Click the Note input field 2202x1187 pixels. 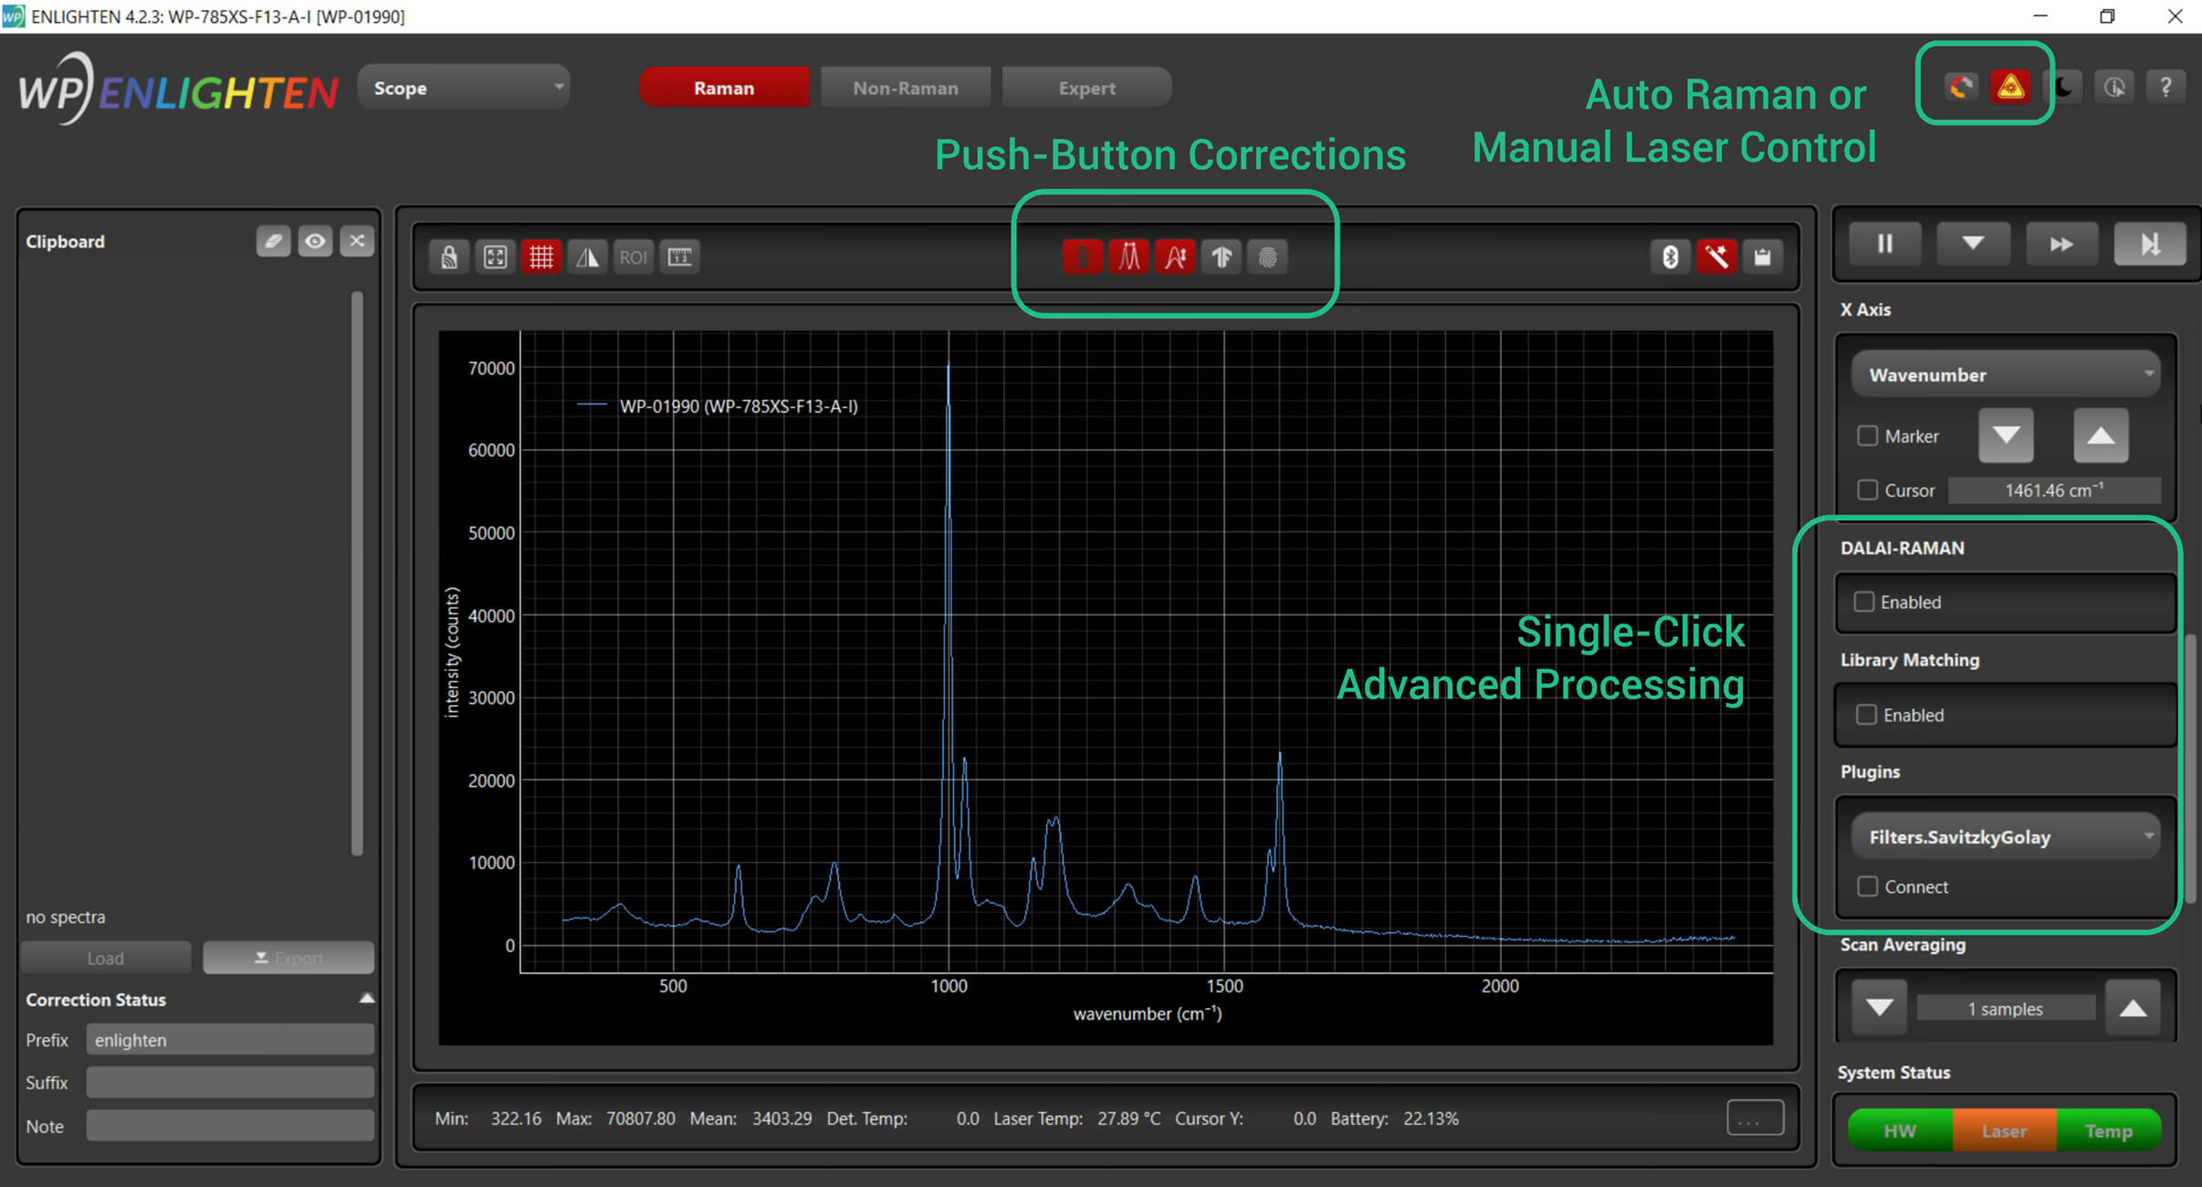tap(230, 1126)
